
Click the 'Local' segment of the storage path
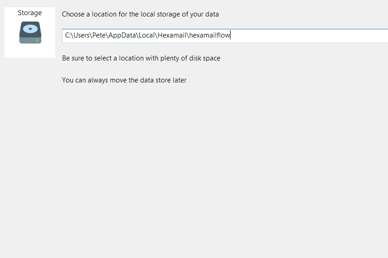click(x=147, y=35)
